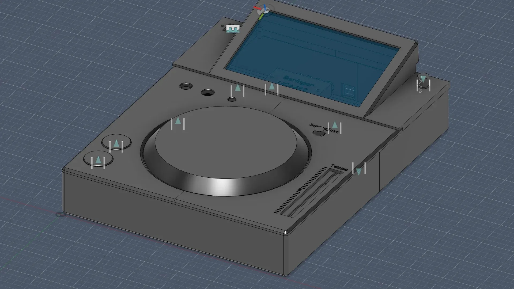This screenshot has width=514, height=289.
Task: Select the joint marker on the jog wheel rim
Action: coord(178,124)
